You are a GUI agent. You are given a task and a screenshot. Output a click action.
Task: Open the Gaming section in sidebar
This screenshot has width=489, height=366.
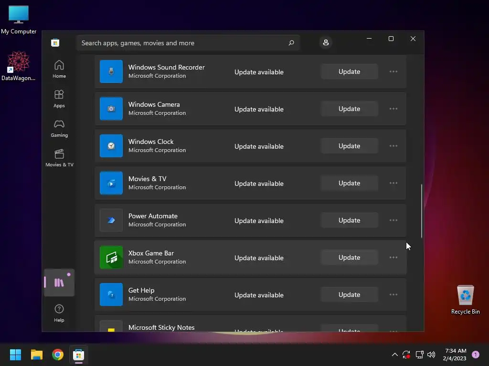(x=59, y=128)
